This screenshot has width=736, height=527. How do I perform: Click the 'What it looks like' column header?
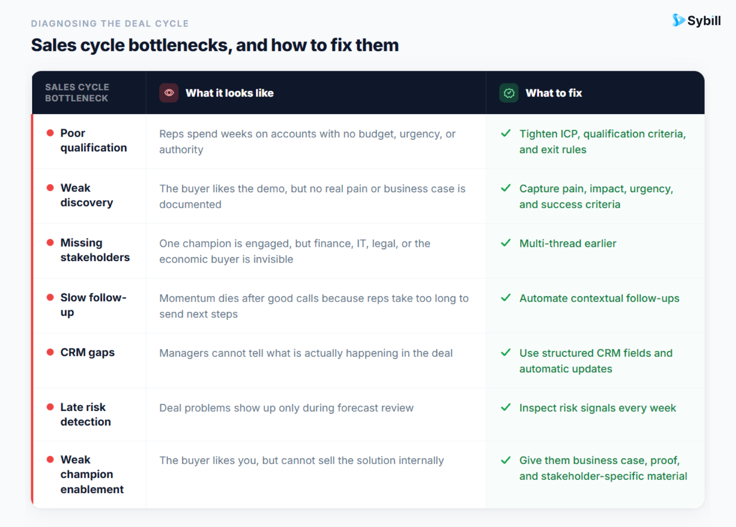point(229,93)
